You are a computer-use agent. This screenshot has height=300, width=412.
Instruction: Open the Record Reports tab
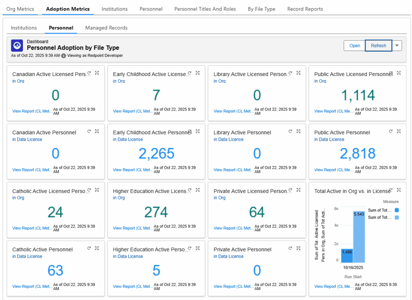(x=305, y=8)
